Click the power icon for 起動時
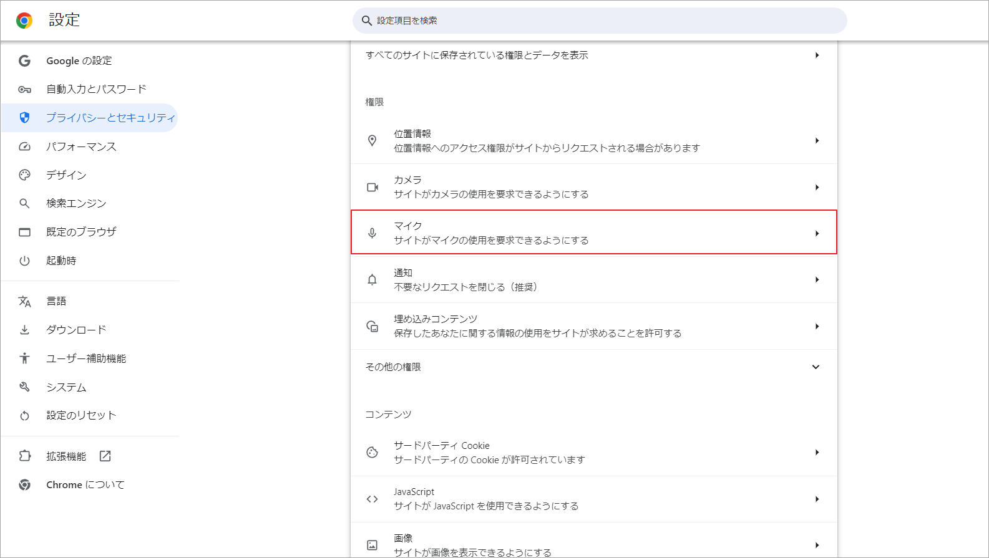 24,261
